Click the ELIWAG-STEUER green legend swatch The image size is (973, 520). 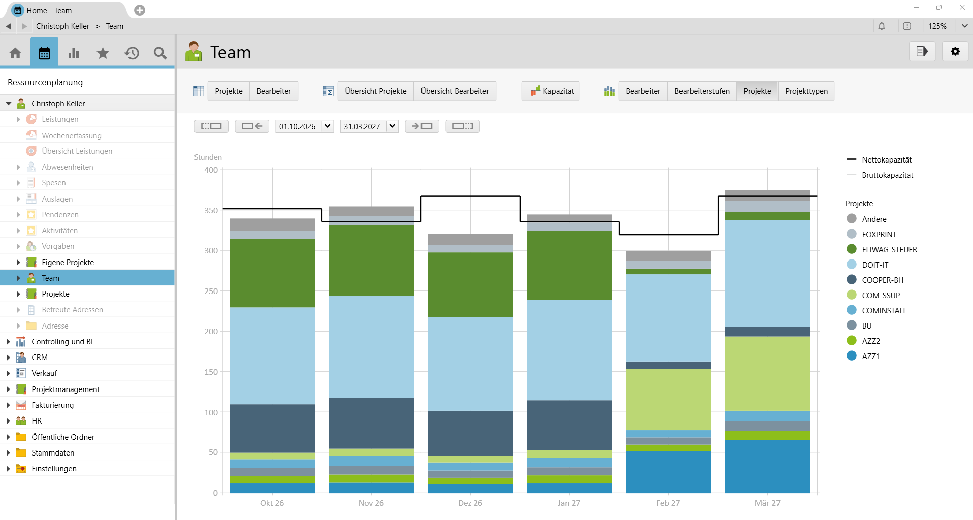(852, 249)
